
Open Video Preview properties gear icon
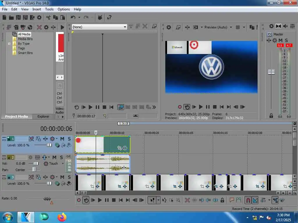coord(168,27)
